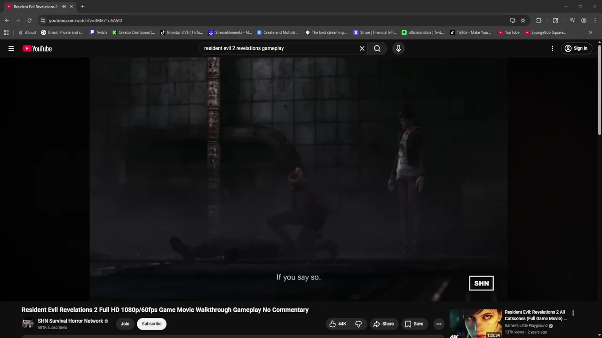The image size is (602, 338).
Task: Open the Creator Dashboard bookmark
Action: coord(134,32)
